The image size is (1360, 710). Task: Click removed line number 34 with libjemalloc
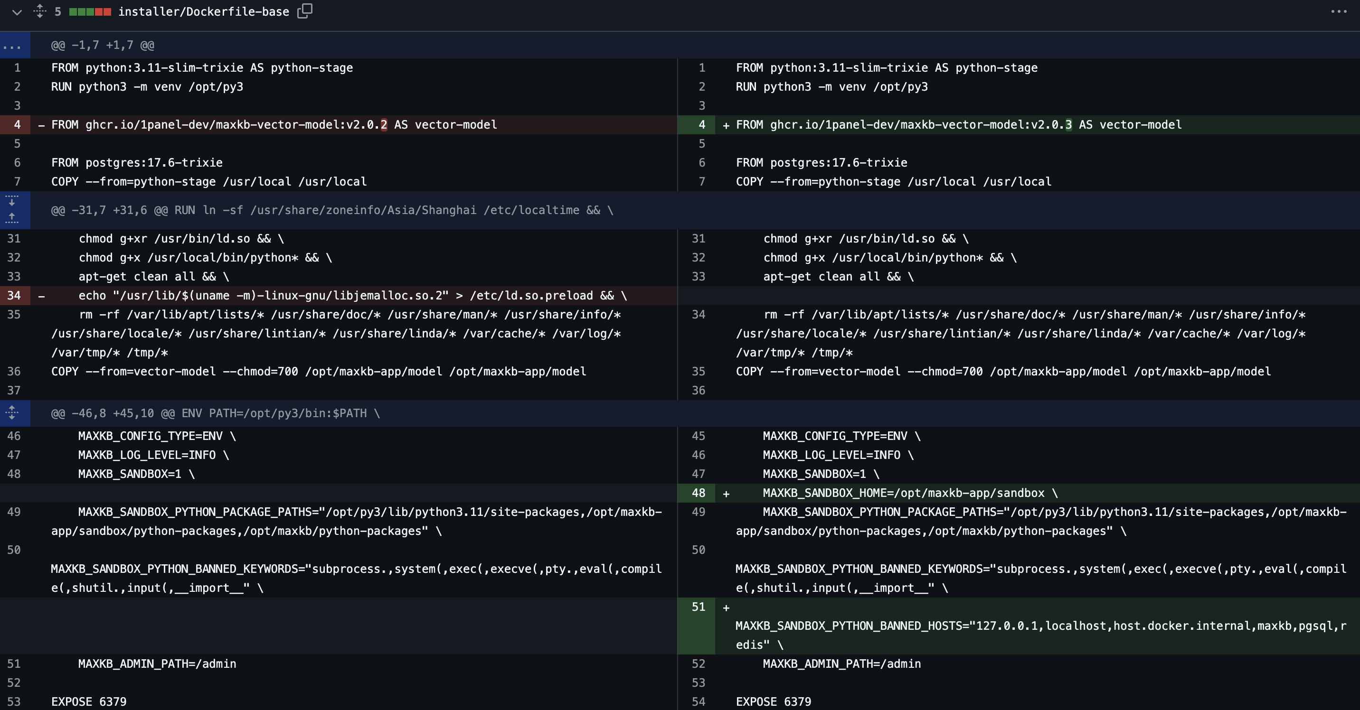tap(14, 295)
